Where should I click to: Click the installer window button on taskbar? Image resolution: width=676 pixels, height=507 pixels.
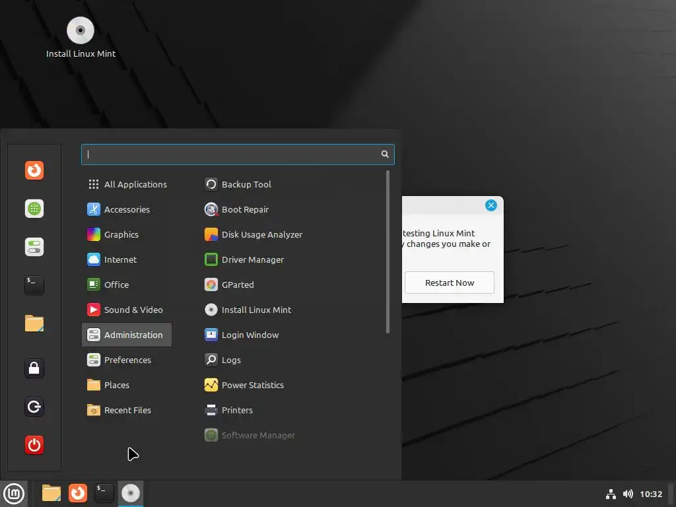[x=131, y=494]
